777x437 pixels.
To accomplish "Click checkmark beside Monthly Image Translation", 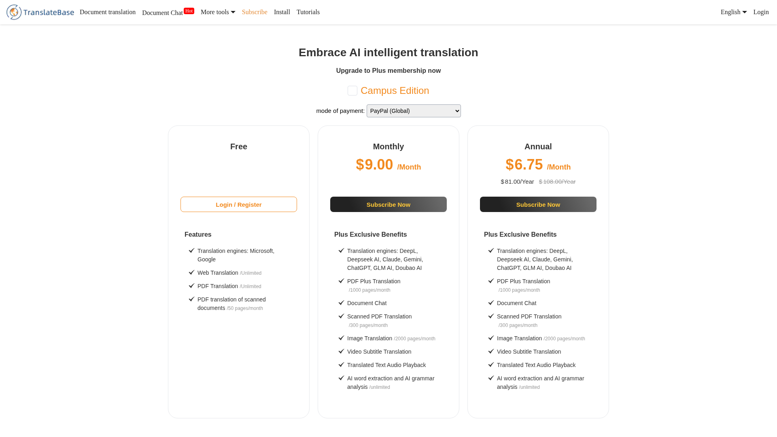I will (x=342, y=338).
